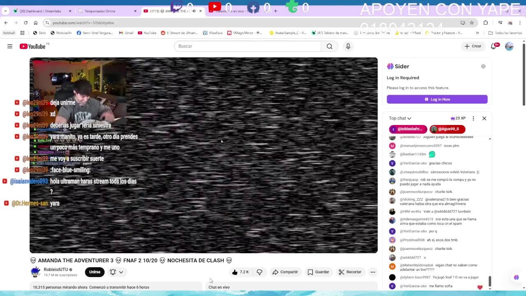Open the VMagicMirror bookmark

[245, 33]
